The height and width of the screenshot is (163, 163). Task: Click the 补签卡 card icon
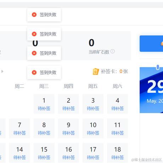point(96,71)
